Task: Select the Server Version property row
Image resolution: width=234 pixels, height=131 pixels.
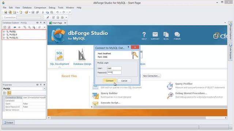Action: pyautogui.click(x=25, y=110)
